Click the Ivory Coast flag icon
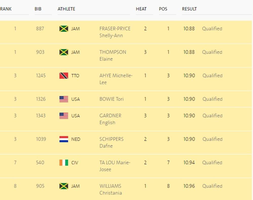Viewport: 253px width, 200px height. tap(64, 162)
